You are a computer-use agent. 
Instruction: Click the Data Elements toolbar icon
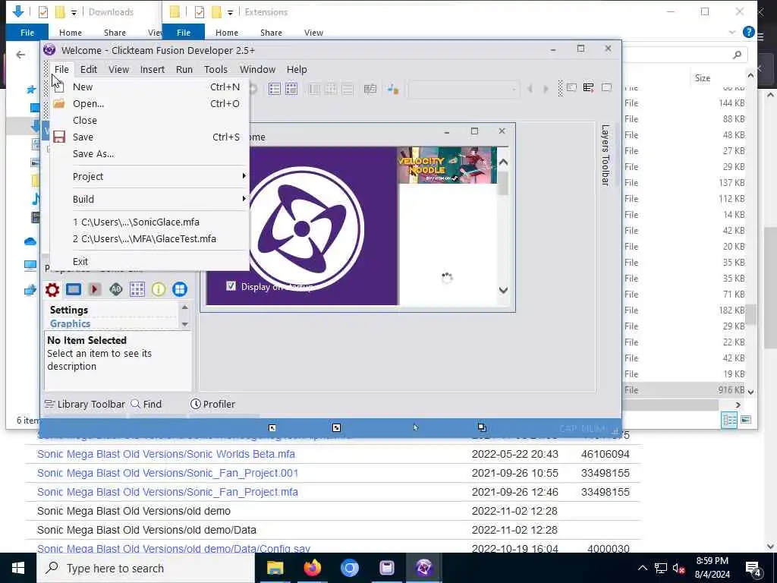click(x=394, y=89)
